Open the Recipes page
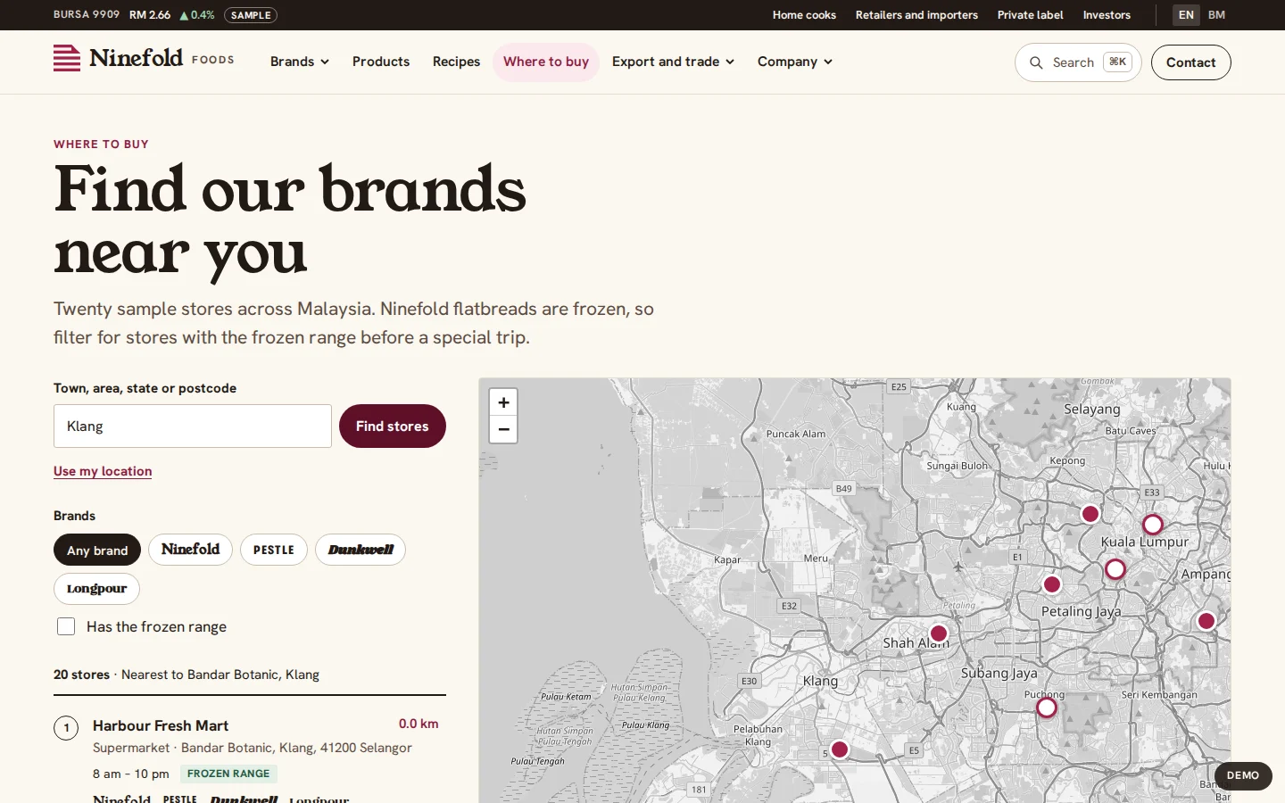The width and height of the screenshot is (1285, 803). pyautogui.click(x=456, y=62)
